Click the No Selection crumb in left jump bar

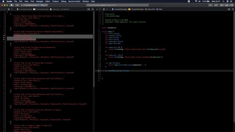point(65,9)
